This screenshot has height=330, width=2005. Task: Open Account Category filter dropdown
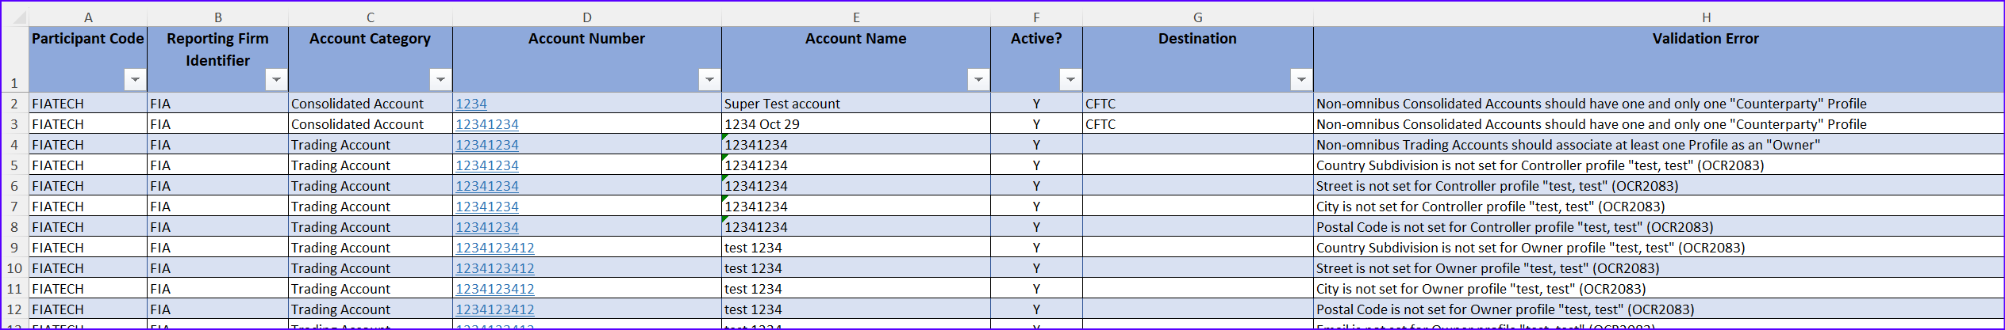(440, 79)
